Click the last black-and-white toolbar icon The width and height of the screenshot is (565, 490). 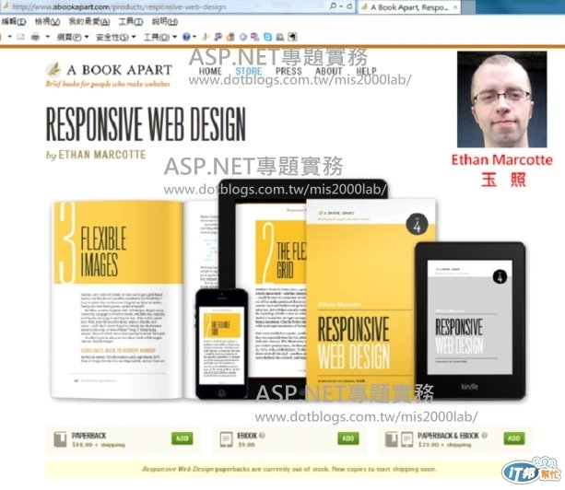point(292,37)
